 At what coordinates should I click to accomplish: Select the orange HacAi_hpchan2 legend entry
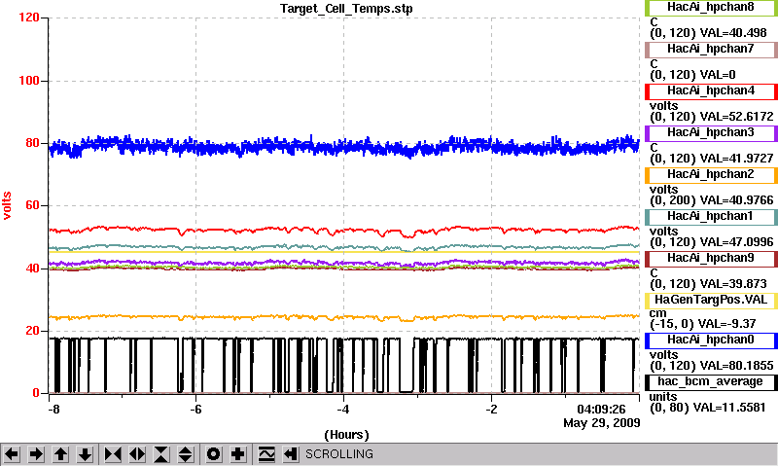coord(711,175)
